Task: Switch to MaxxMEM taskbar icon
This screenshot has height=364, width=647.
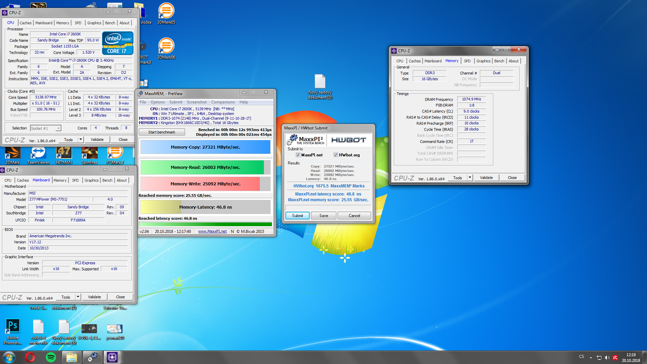Action: click(92, 357)
